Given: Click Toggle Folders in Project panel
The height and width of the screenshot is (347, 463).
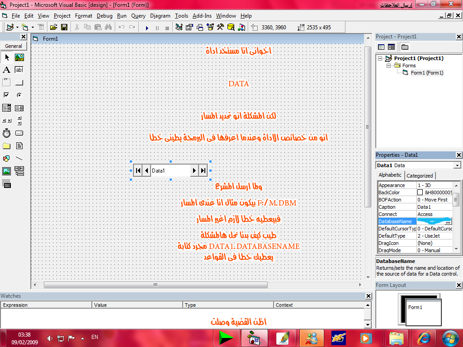Looking at the screenshot, I should [405, 47].
